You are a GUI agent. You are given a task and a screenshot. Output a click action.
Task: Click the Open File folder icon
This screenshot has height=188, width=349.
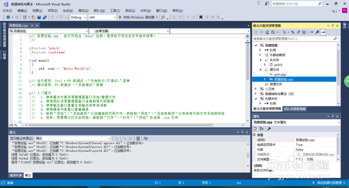34,17
